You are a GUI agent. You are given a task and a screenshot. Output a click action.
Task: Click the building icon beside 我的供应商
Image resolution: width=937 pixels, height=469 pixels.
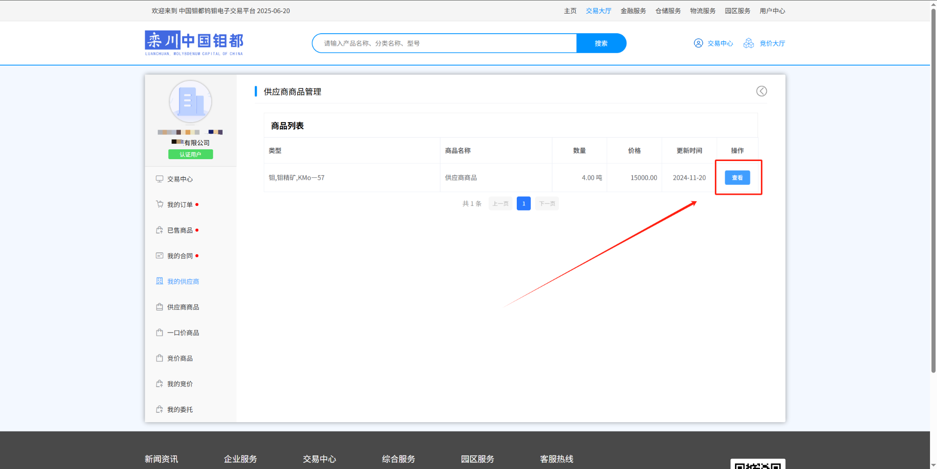(159, 281)
